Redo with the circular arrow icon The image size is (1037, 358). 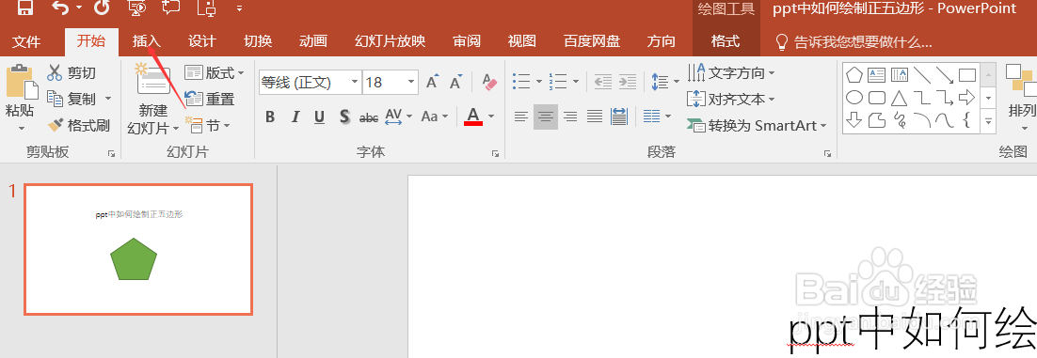[102, 8]
